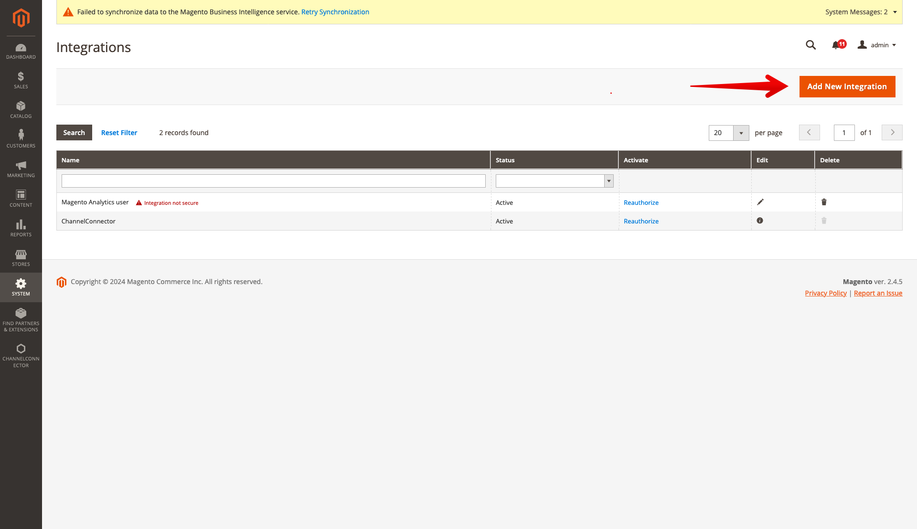
Task: Open the notifications bell with 11 alerts
Action: (x=838, y=44)
